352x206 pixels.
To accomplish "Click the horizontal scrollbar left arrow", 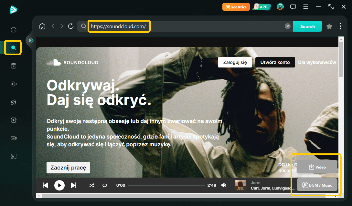I will tap(39, 196).
